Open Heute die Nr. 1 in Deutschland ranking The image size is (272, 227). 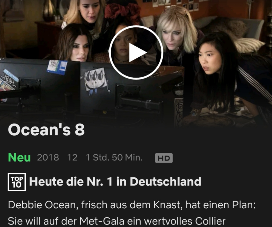pos(115,182)
